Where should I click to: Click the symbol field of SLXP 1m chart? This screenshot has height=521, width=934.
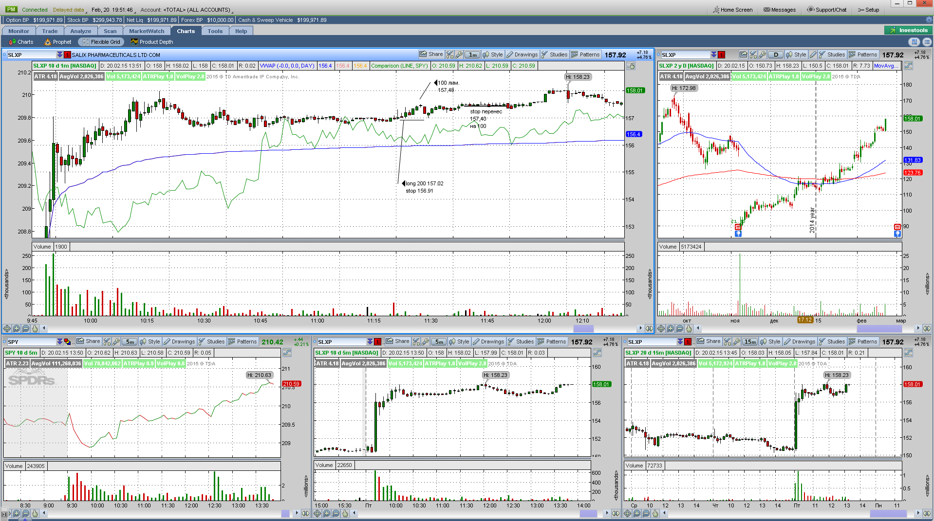click(32, 55)
